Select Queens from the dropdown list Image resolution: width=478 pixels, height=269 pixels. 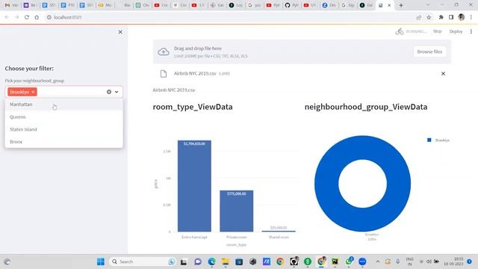63,117
